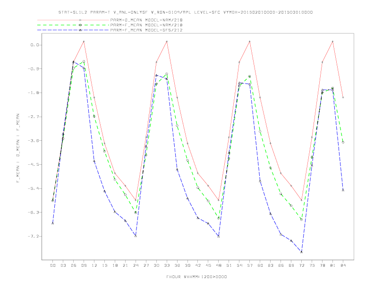Click the x-axis tick label 66

[x=281, y=265]
